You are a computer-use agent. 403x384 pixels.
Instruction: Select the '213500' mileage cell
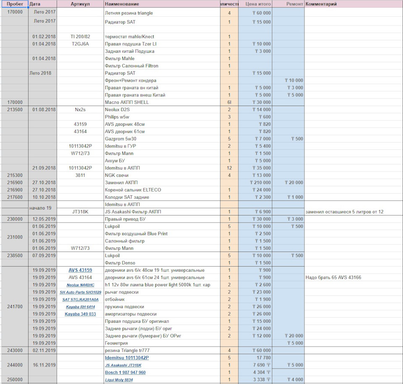pos(15,109)
